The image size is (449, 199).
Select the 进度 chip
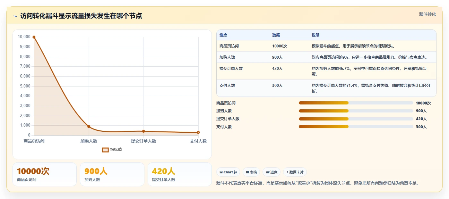pyautogui.click(x=272, y=172)
